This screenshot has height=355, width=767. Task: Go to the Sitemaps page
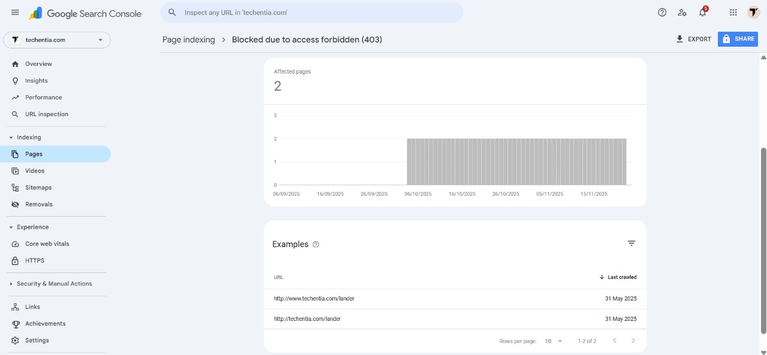coord(38,187)
